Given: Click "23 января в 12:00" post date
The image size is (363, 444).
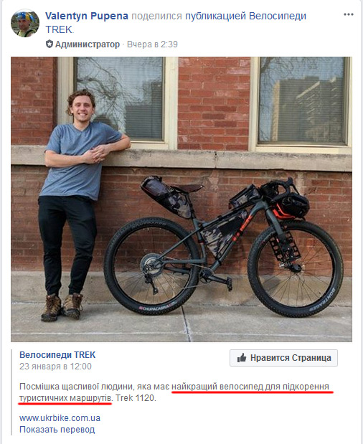Looking at the screenshot, I should (x=55, y=367).
